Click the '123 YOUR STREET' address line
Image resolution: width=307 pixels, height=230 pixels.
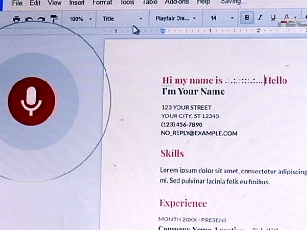coord(187,107)
